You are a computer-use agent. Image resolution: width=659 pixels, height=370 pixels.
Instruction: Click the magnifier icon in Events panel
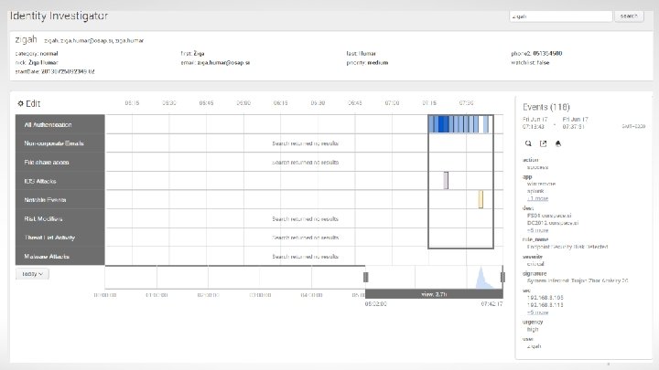coord(528,143)
